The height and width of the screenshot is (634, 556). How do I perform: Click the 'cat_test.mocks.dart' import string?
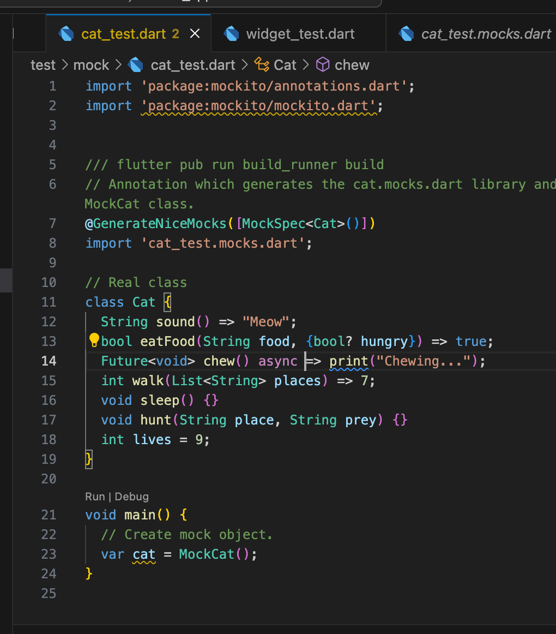pos(223,243)
